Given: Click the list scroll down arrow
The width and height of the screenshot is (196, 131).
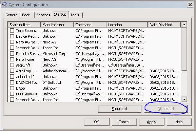Looking at the screenshot, I should click(184, 99).
